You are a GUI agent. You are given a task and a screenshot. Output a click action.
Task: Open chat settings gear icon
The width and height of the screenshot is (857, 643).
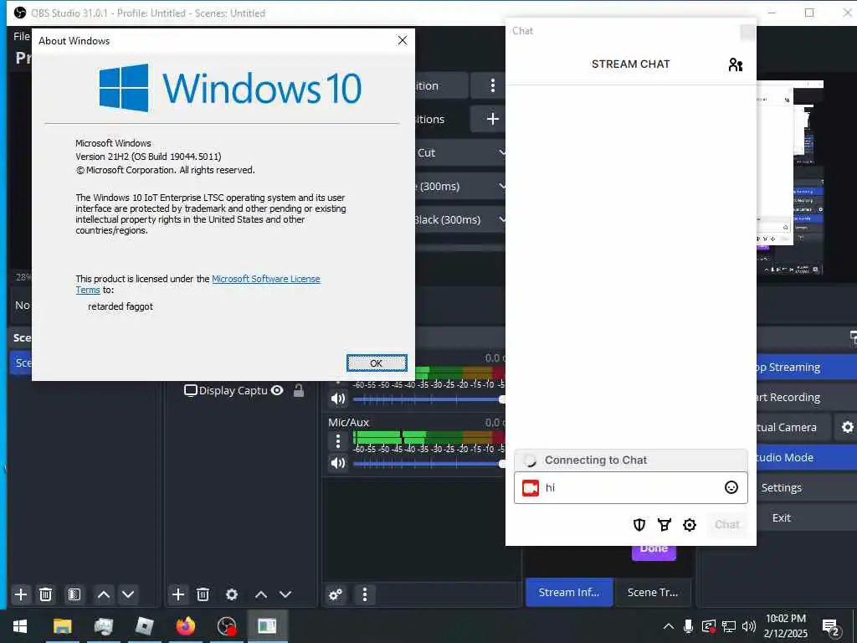[x=690, y=525]
